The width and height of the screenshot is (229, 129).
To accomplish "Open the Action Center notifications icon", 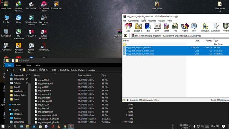I will click(x=223, y=126).
